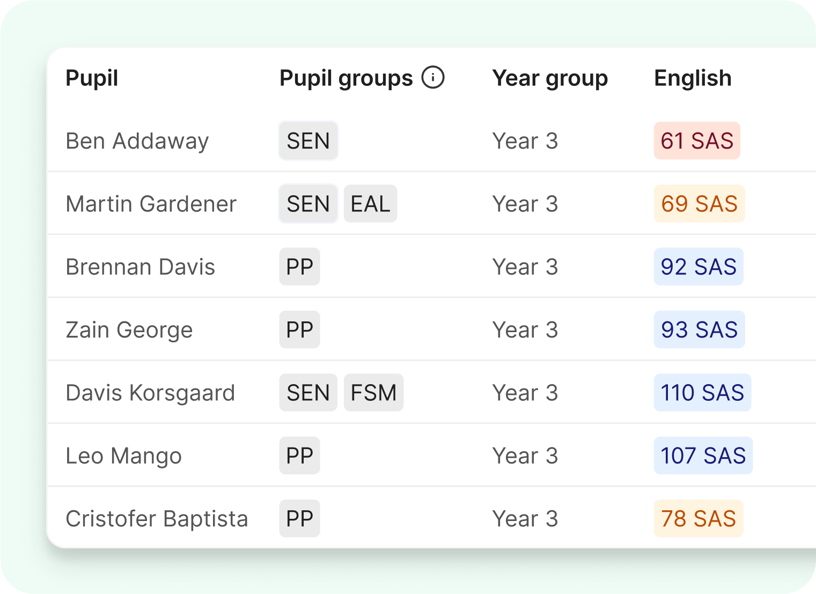Open pupil Ben Addaway
The image size is (816, 594).
(137, 141)
